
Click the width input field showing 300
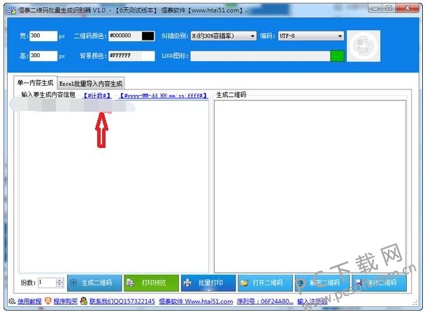pyautogui.click(x=43, y=36)
